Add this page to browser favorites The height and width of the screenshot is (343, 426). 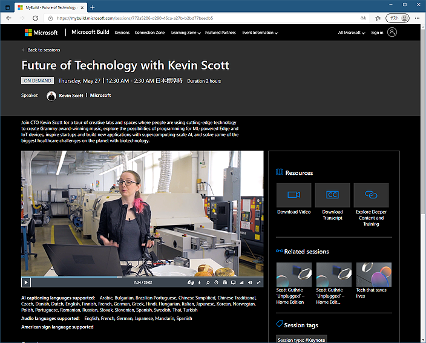tap(378, 18)
